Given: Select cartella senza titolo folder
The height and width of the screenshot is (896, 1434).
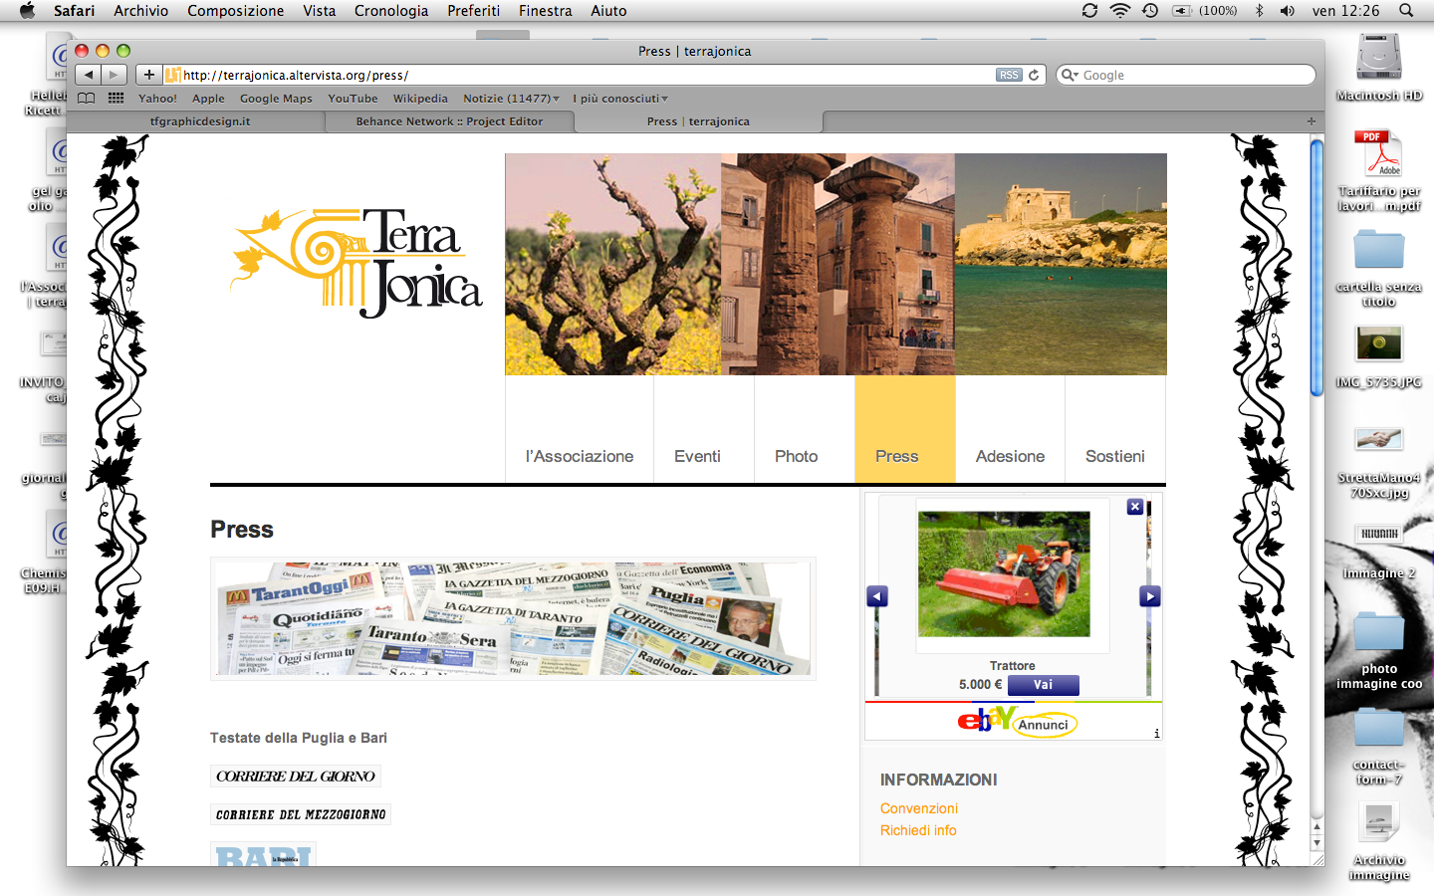Looking at the screenshot, I should [1378, 249].
